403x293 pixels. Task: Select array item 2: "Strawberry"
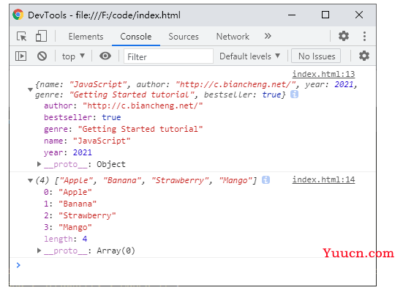[80, 215]
